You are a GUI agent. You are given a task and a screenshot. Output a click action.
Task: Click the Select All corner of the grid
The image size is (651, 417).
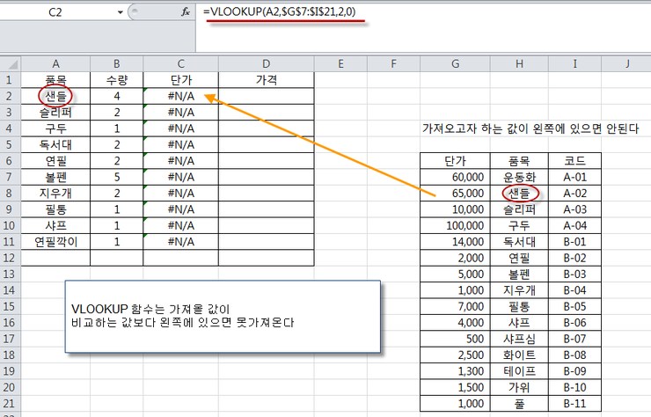11,64
